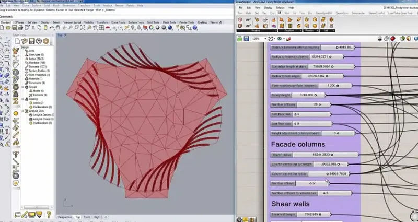Click the red preview mode sphere icon

point(392,39)
